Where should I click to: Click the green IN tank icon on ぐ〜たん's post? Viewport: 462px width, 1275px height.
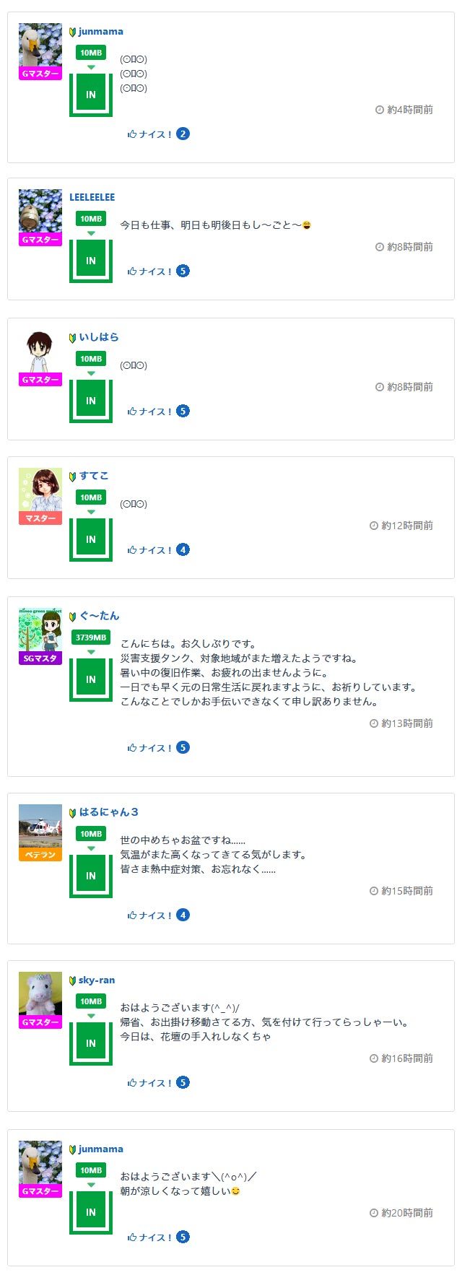coord(91,679)
